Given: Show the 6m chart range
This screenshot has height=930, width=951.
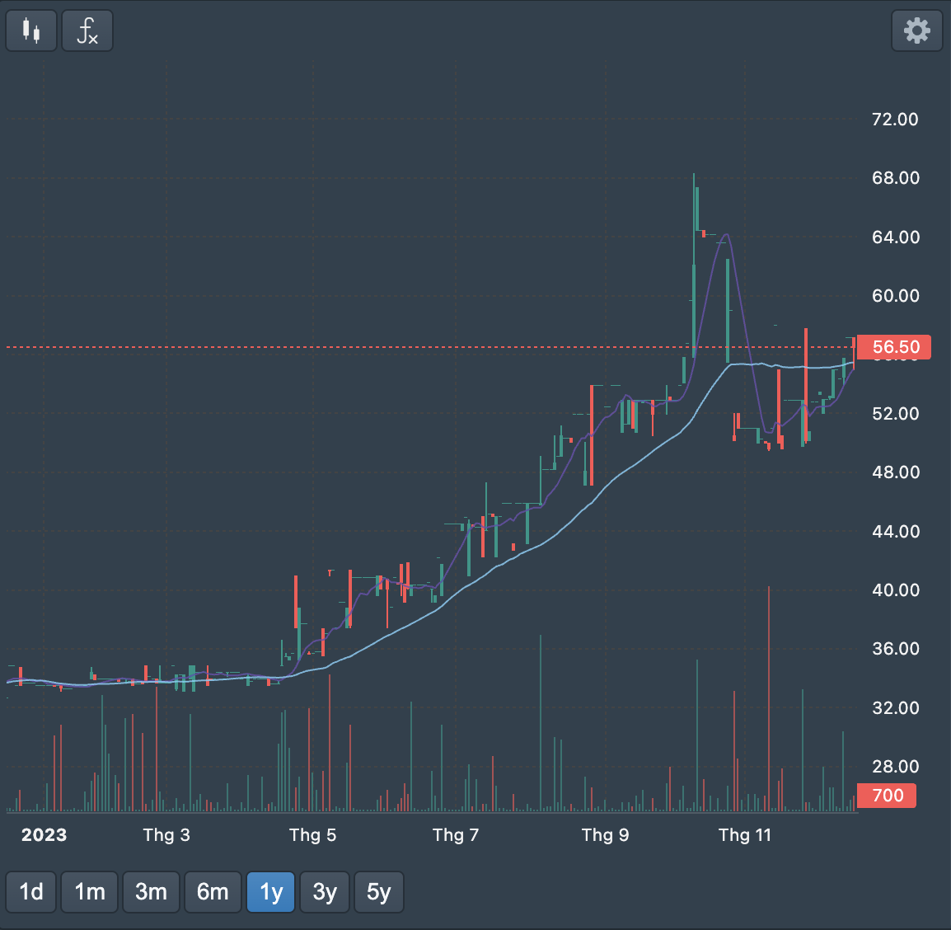Looking at the screenshot, I should point(213,892).
